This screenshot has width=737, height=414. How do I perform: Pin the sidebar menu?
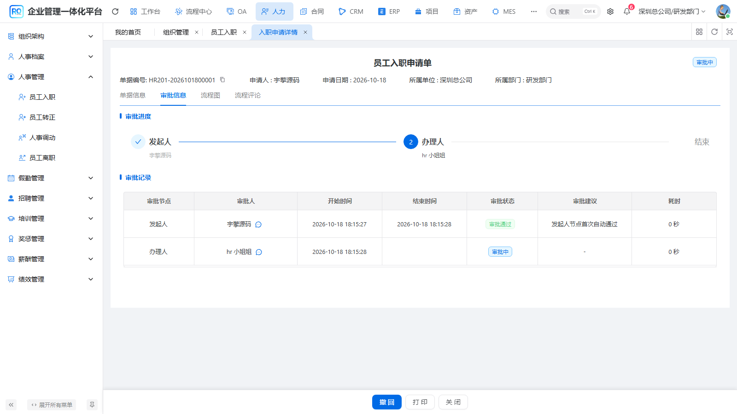[92, 405]
